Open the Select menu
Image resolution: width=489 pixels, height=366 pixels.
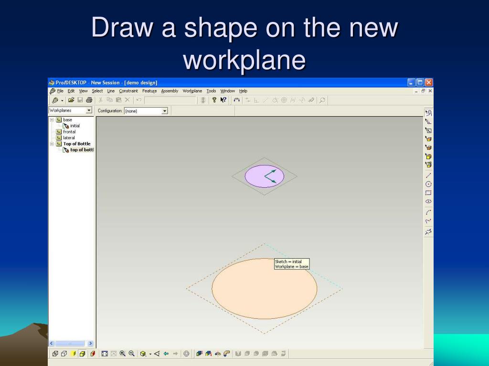pyautogui.click(x=97, y=91)
